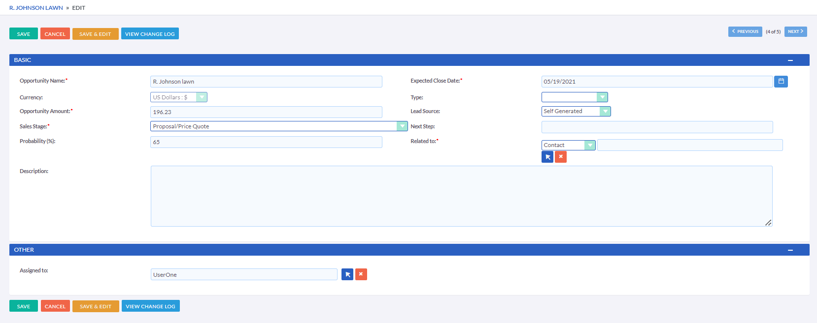
Task: Click the Related to select arrow icon
Action: [x=547, y=157]
